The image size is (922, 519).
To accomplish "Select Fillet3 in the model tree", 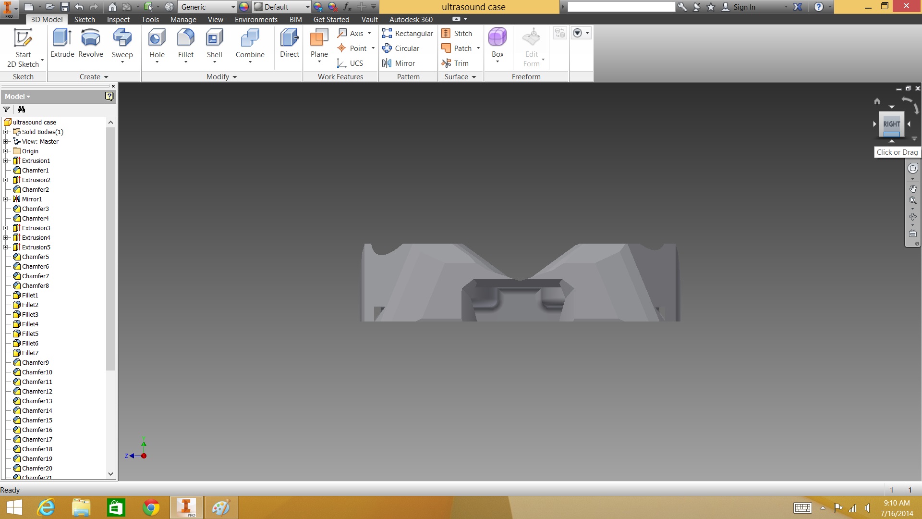I will pyautogui.click(x=30, y=314).
